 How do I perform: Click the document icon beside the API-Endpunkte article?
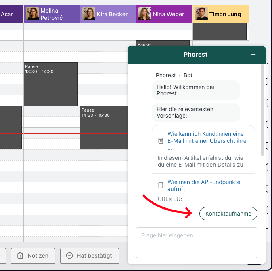160,185
